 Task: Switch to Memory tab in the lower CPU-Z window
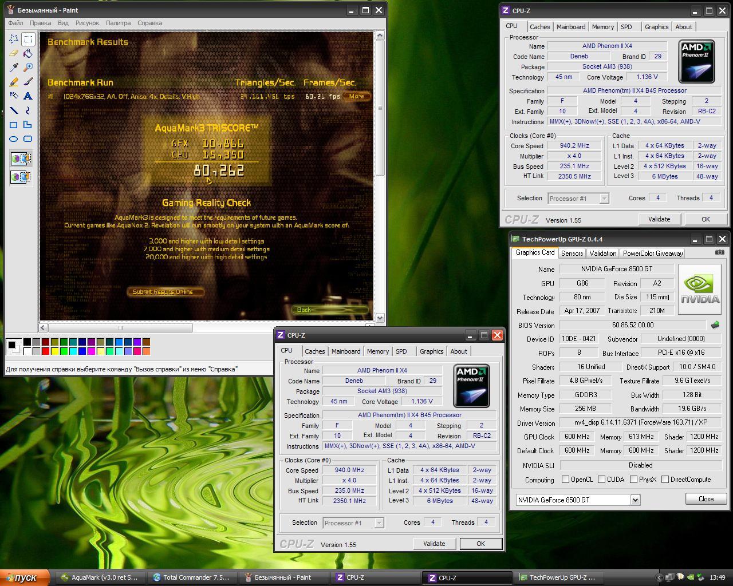378,351
